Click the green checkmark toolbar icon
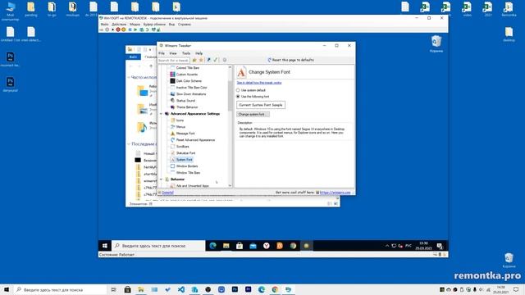 click(x=216, y=60)
